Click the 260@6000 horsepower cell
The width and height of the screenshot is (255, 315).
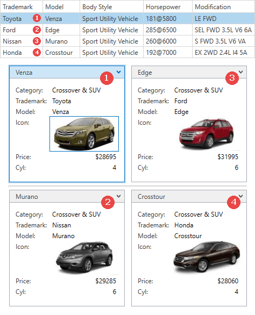pos(168,41)
